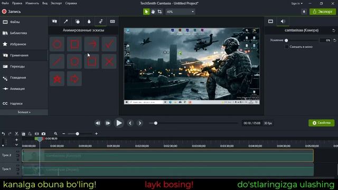Choose the red X sketch annotation
Viewport: 338px width, 190px height.
click(x=109, y=62)
